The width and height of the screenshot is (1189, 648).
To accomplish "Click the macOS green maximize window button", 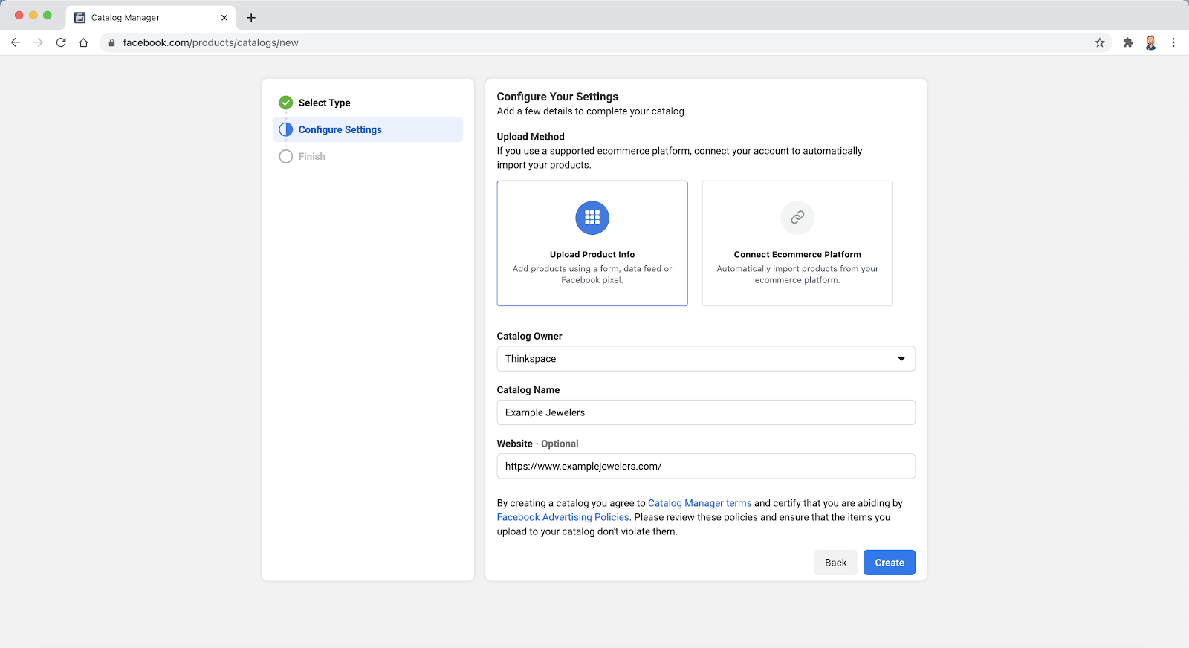I will [x=48, y=15].
